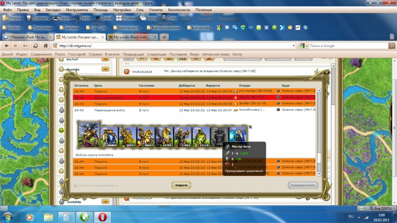This screenshot has height=223, width=397.
Task: Expand the Программы bookmarks folder
Action: pyautogui.click(x=42, y=28)
